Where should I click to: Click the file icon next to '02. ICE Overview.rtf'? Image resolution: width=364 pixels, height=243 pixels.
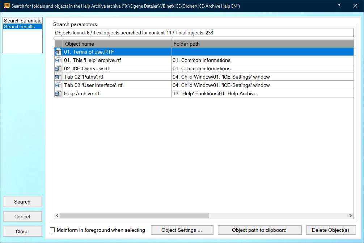[x=58, y=68]
